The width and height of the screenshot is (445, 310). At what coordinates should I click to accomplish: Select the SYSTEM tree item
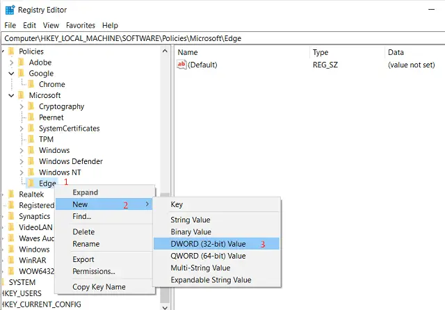click(22, 282)
